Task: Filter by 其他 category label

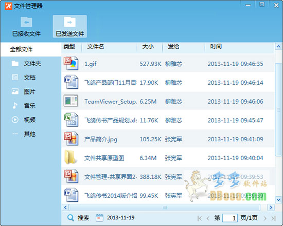Action: [x=30, y=134]
